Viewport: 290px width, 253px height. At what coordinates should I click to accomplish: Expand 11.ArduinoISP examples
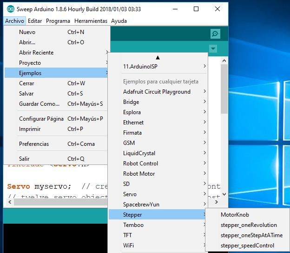click(158, 67)
